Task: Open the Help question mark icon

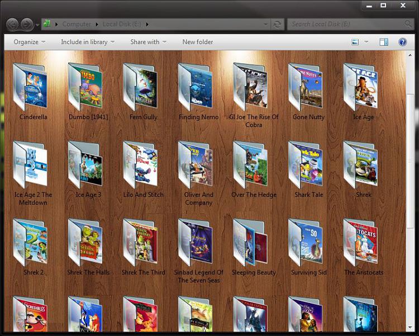Action: [402, 42]
